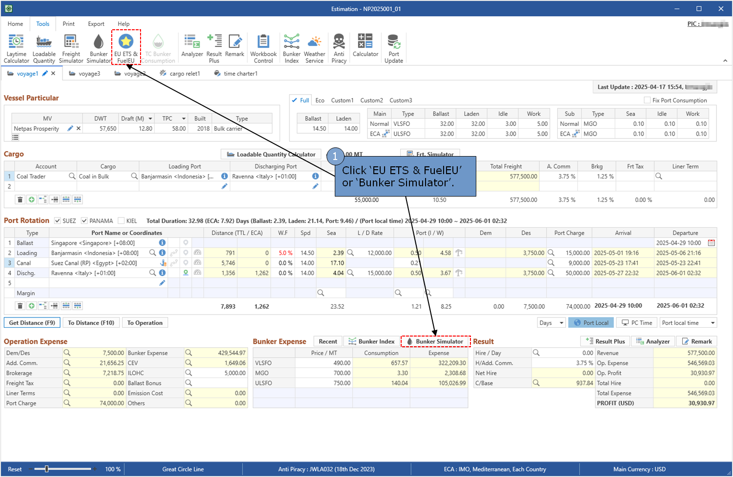Click the Get Distance (F9) button

click(x=32, y=323)
